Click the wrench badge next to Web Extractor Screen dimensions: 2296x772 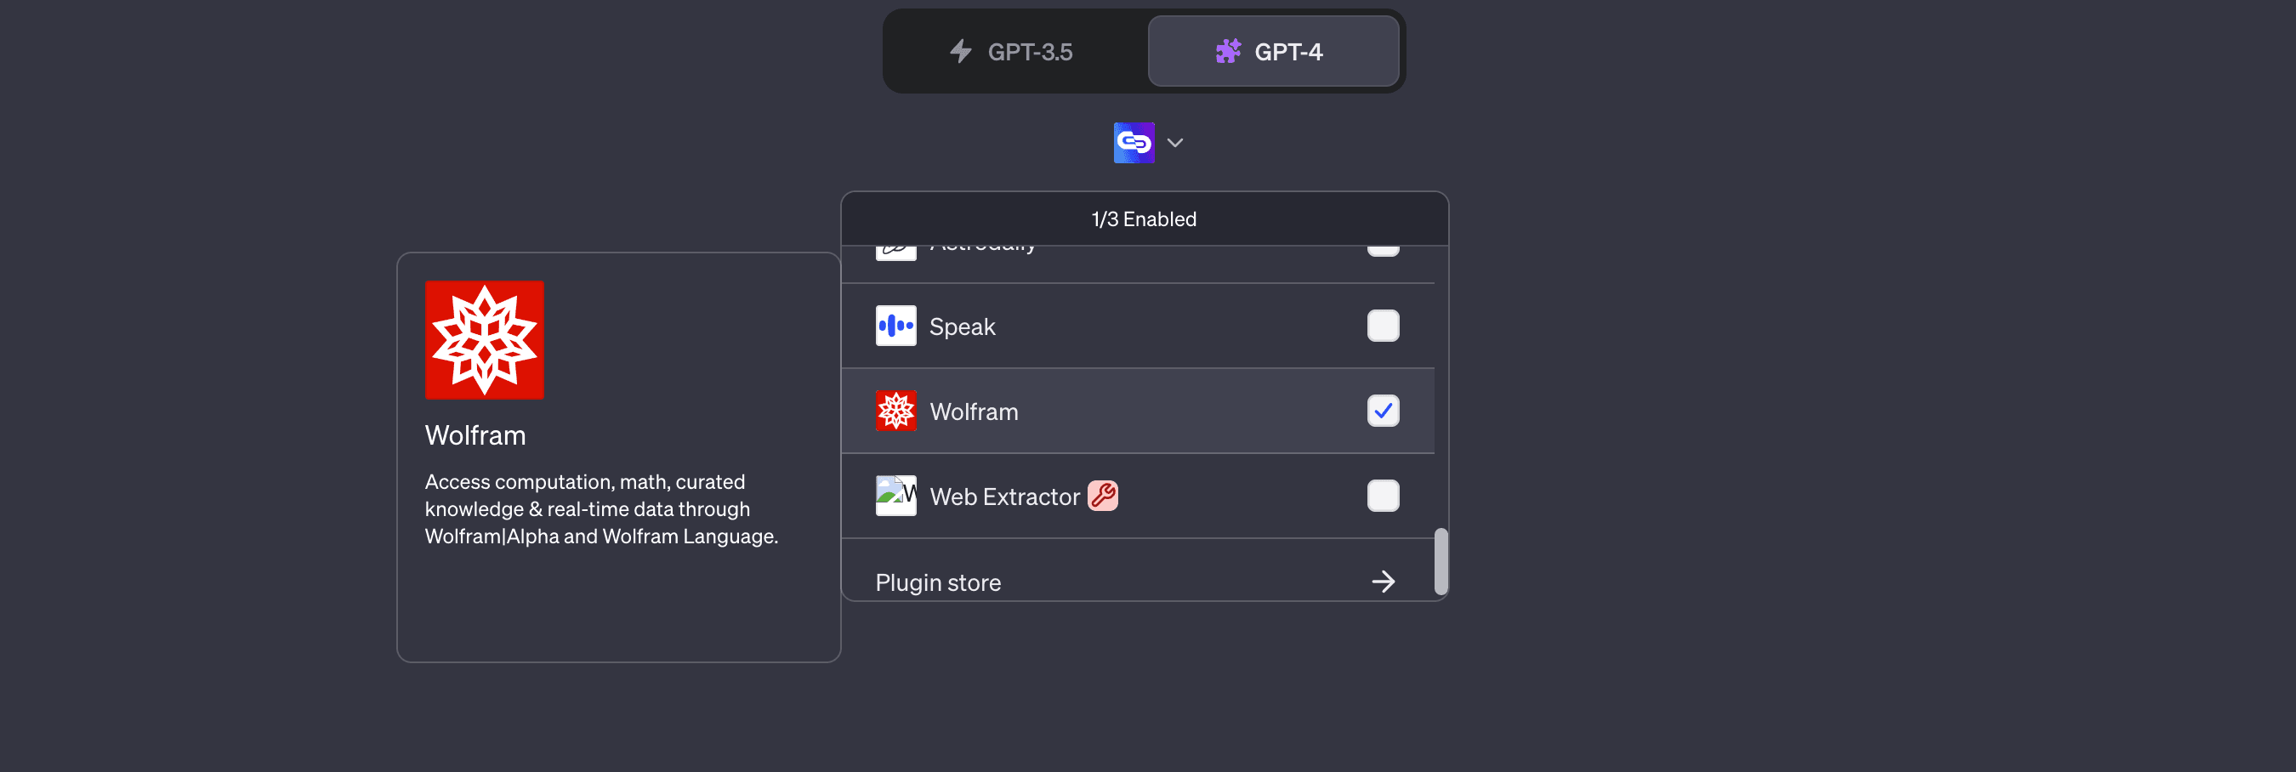(1103, 496)
